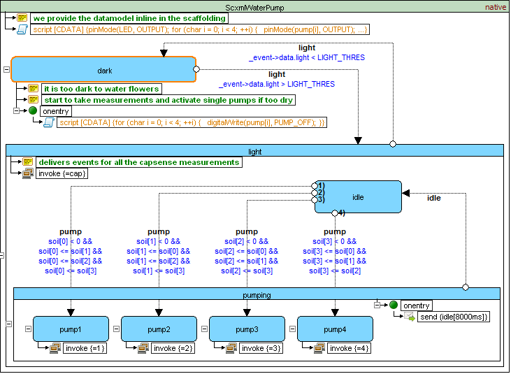Click the comment icon beside datamodel inline note
511x374 pixels.
click(22, 17)
